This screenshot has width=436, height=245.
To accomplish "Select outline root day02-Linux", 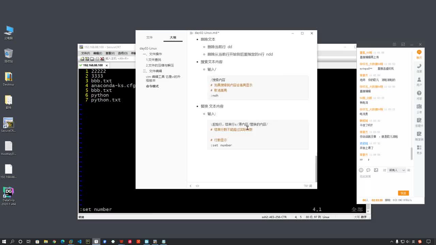I will click(148, 49).
